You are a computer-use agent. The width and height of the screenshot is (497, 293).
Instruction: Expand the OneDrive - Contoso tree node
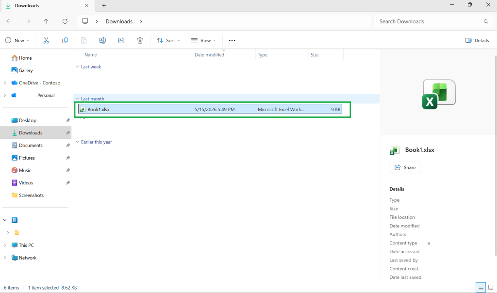5,82
